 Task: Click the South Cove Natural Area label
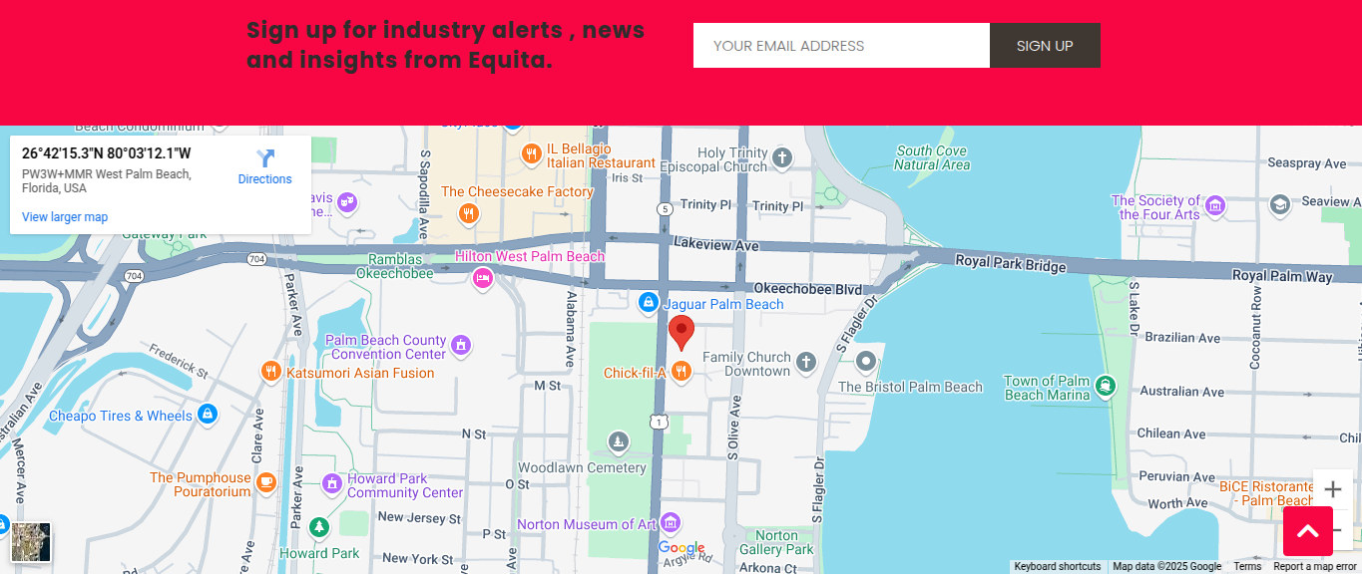(x=932, y=157)
